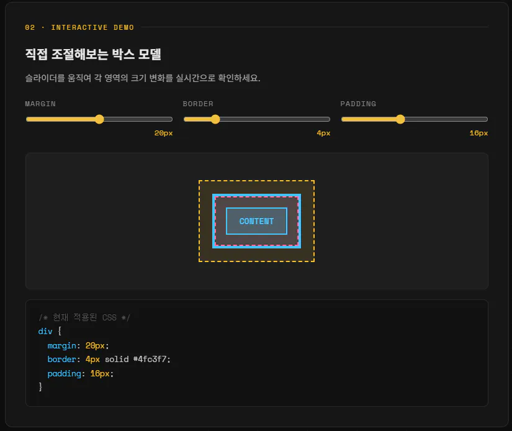Click the PADDING slider thumb
Viewport: 512px width, 431px height.
[x=400, y=119]
